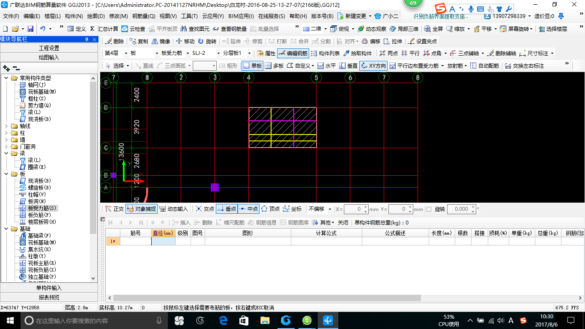
Task: Toggle 编辑钢筋 edit rebar button
Action: [293, 54]
